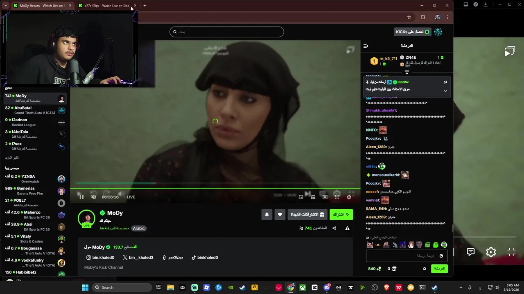Open Maherco EA Sports channel

(35, 215)
